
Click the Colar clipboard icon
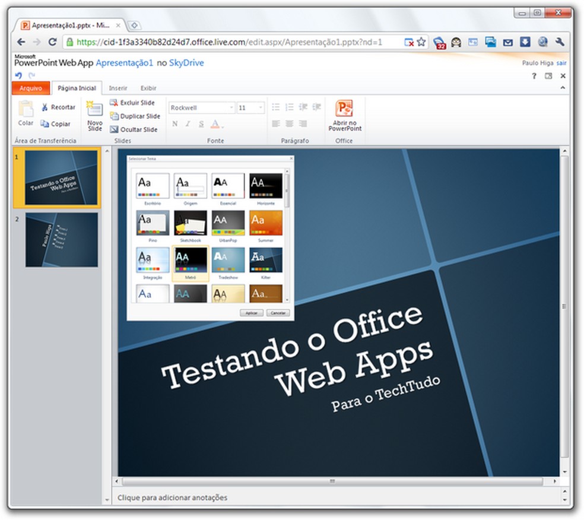tap(26, 109)
